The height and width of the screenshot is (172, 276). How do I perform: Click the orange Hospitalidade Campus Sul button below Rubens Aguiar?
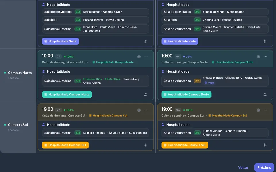(x=185, y=145)
